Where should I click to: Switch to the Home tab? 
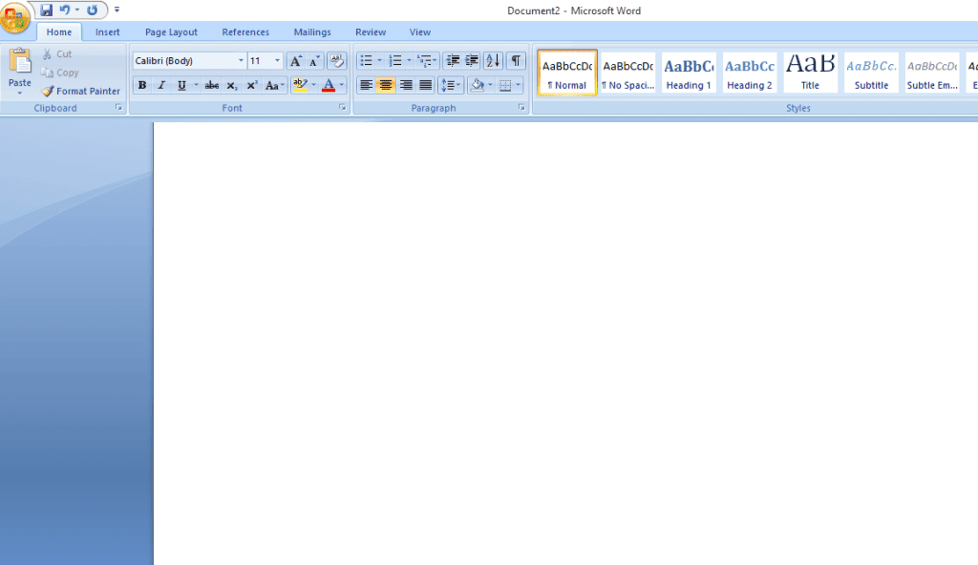[x=59, y=32]
